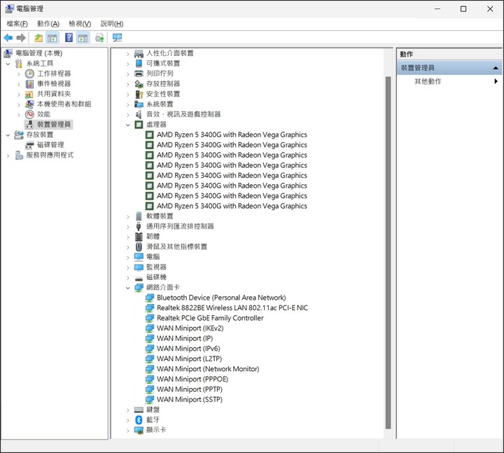The width and height of the screenshot is (504, 453).
Task: Click the 安全性裝置 key icon
Action: [139, 95]
